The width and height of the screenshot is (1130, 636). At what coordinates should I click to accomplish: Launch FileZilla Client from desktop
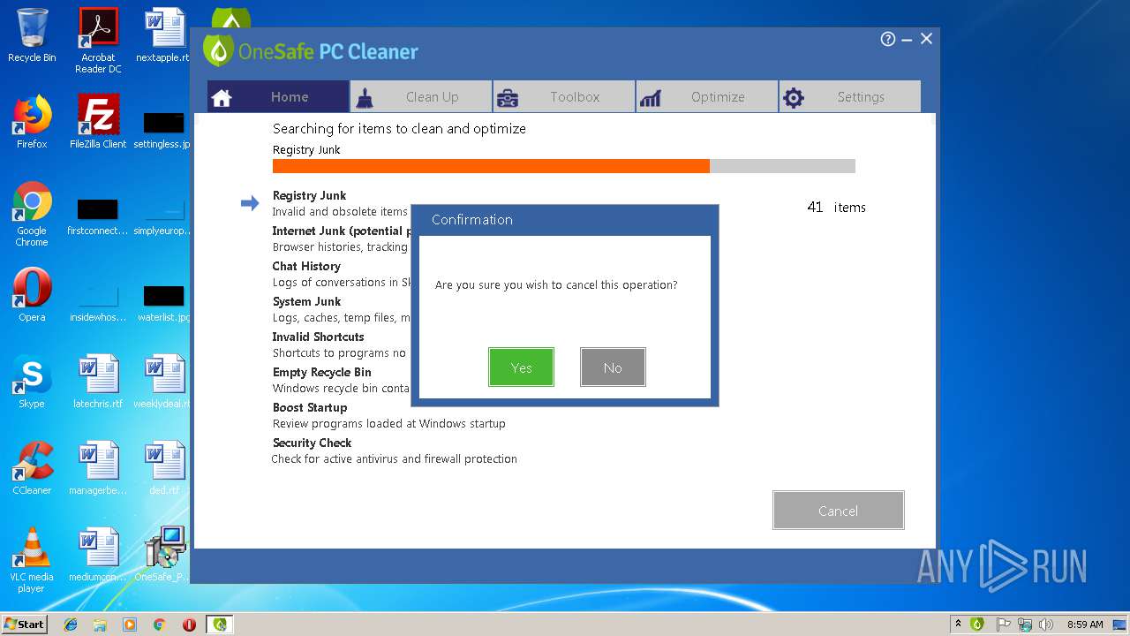tap(98, 122)
